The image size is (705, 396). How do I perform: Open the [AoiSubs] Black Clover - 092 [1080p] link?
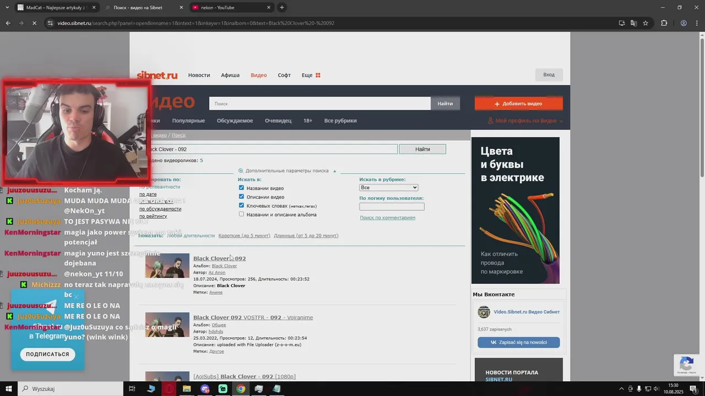pos(245,377)
